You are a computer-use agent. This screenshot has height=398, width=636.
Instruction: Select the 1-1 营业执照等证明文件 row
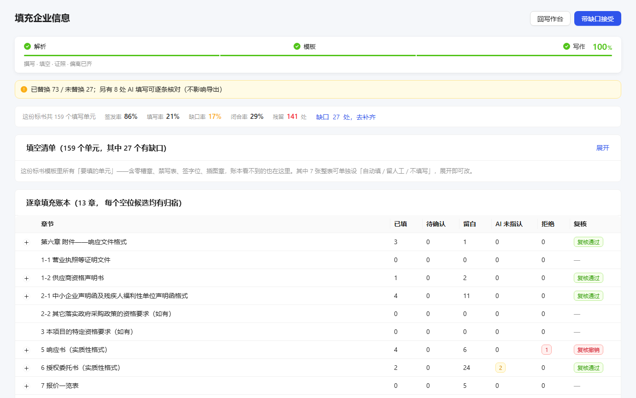coord(318,260)
